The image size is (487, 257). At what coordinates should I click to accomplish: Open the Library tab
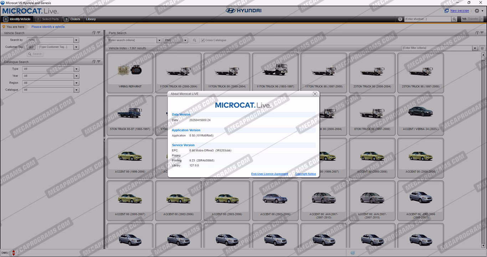point(91,19)
